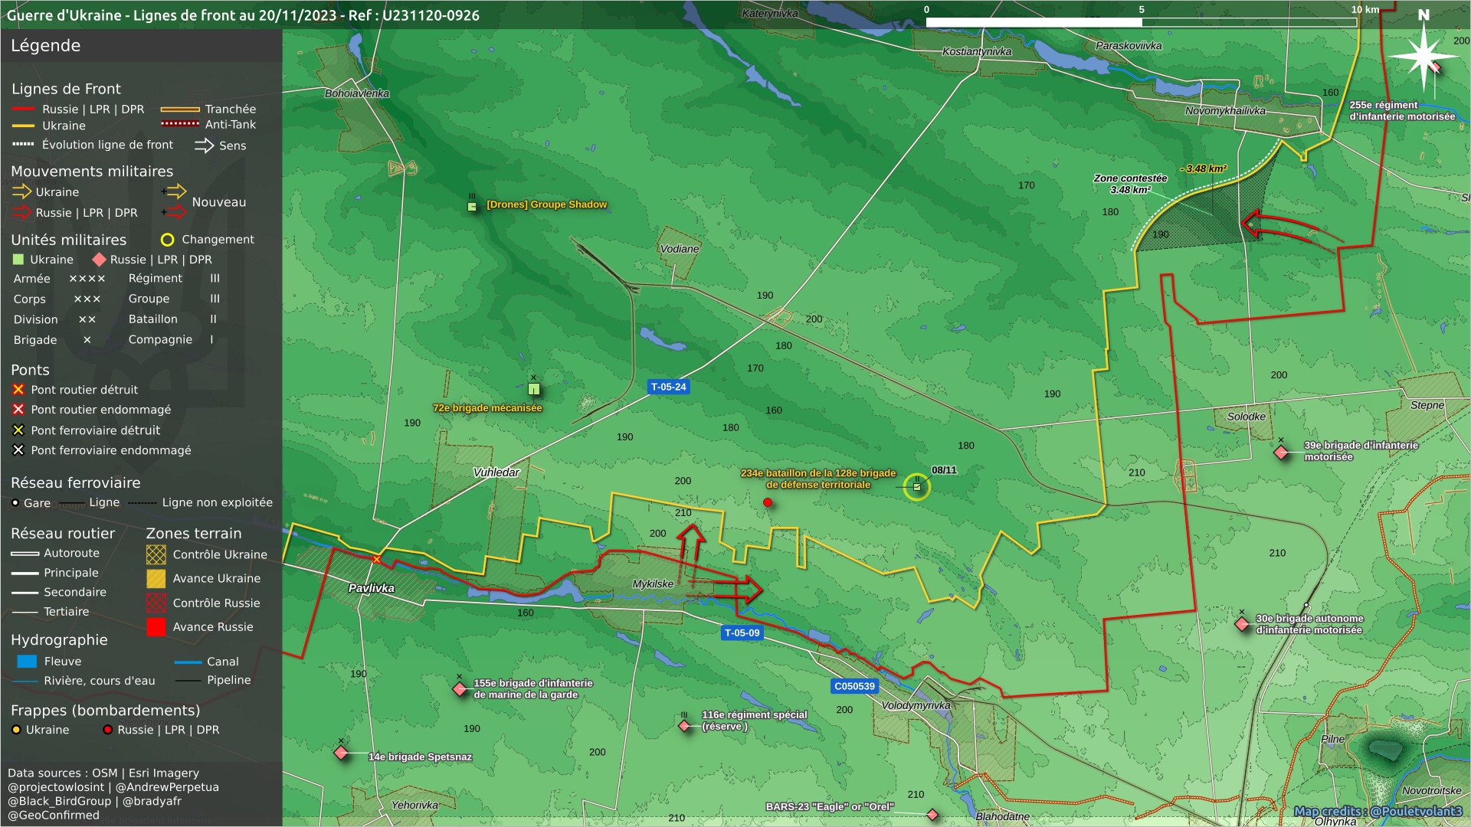Click the 14e brigade Spetsnaz diamond marker
The image size is (1471, 827).
click(x=341, y=753)
